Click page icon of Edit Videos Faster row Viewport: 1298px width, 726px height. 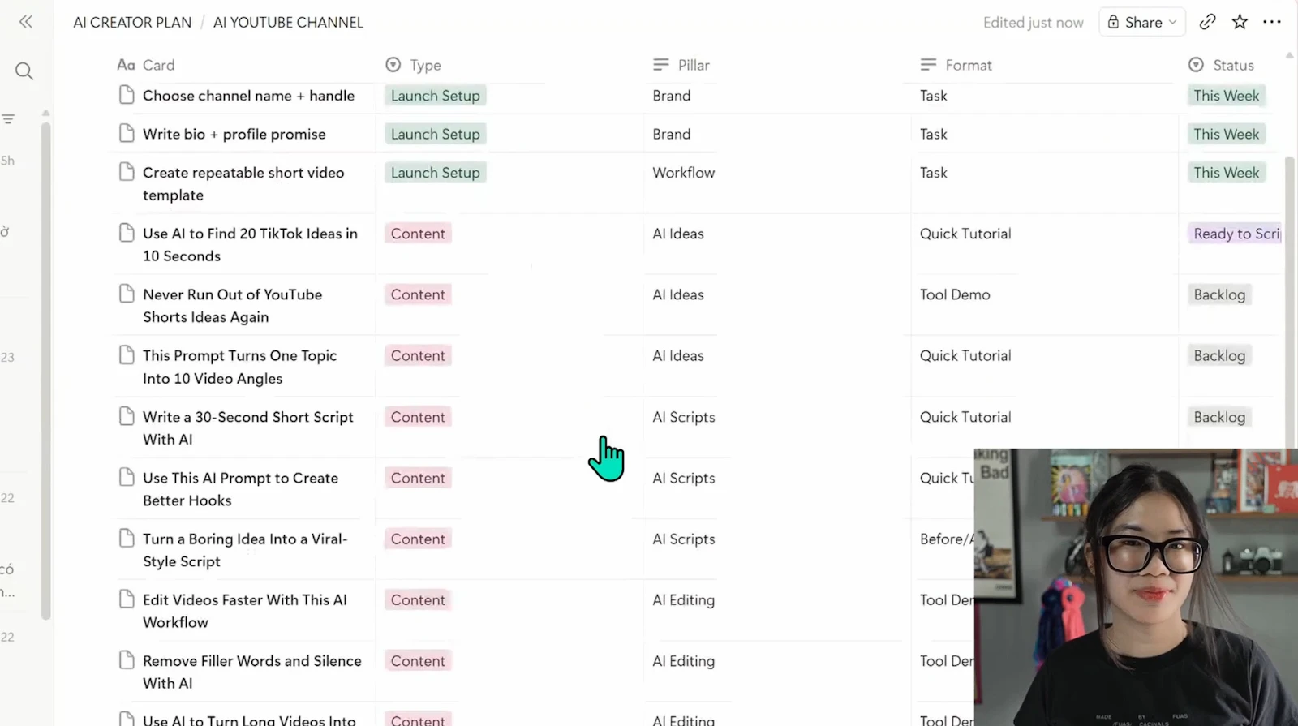pyautogui.click(x=127, y=599)
